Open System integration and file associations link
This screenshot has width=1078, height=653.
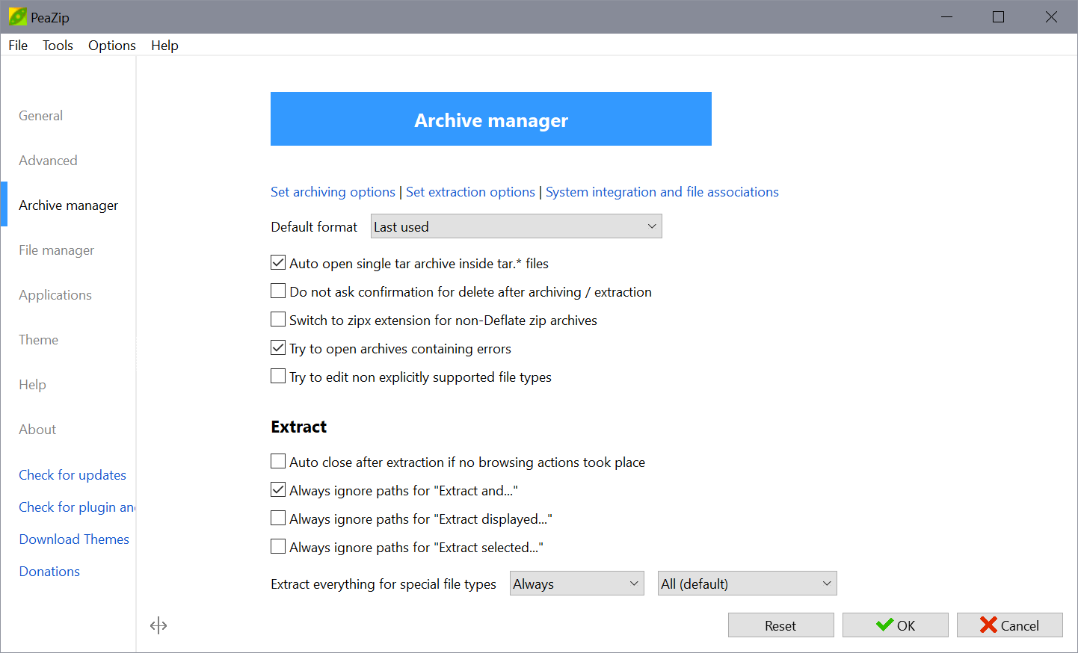tap(662, 192)
